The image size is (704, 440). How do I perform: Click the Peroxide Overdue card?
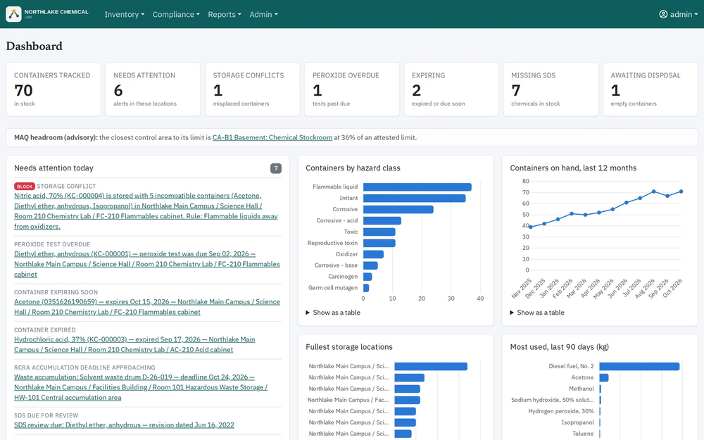(352, 89)
